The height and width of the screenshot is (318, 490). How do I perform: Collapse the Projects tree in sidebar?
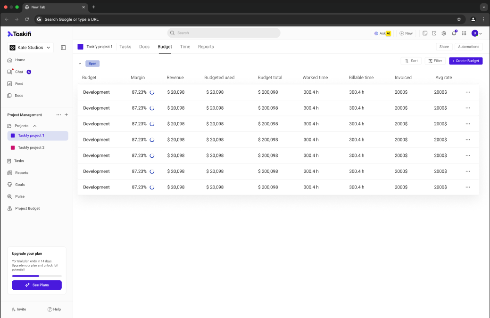point(35,126)
